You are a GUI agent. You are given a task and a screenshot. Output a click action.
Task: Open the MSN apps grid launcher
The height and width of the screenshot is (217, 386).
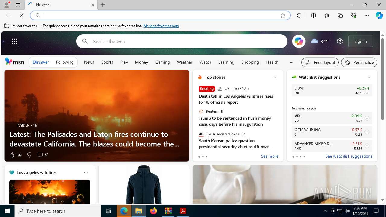14,41
